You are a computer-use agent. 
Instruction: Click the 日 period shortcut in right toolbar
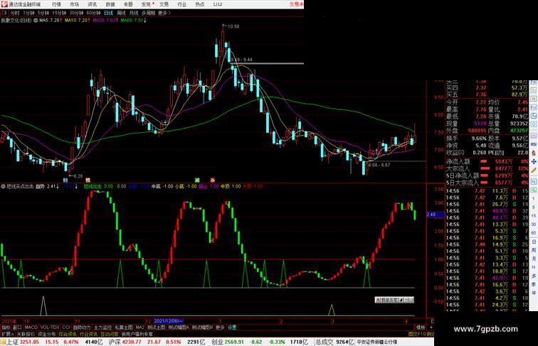point(534,242)
